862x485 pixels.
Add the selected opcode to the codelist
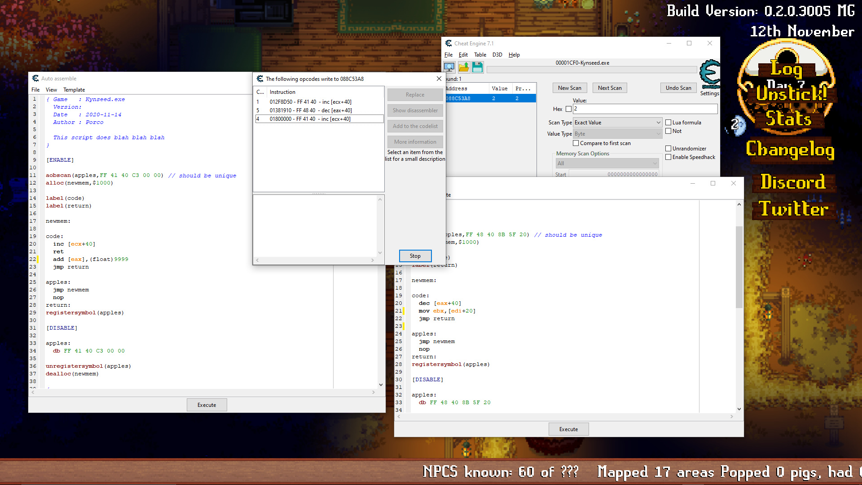point(415,126)
